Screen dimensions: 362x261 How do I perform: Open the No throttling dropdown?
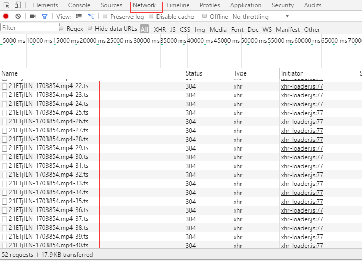pos(250,17)
